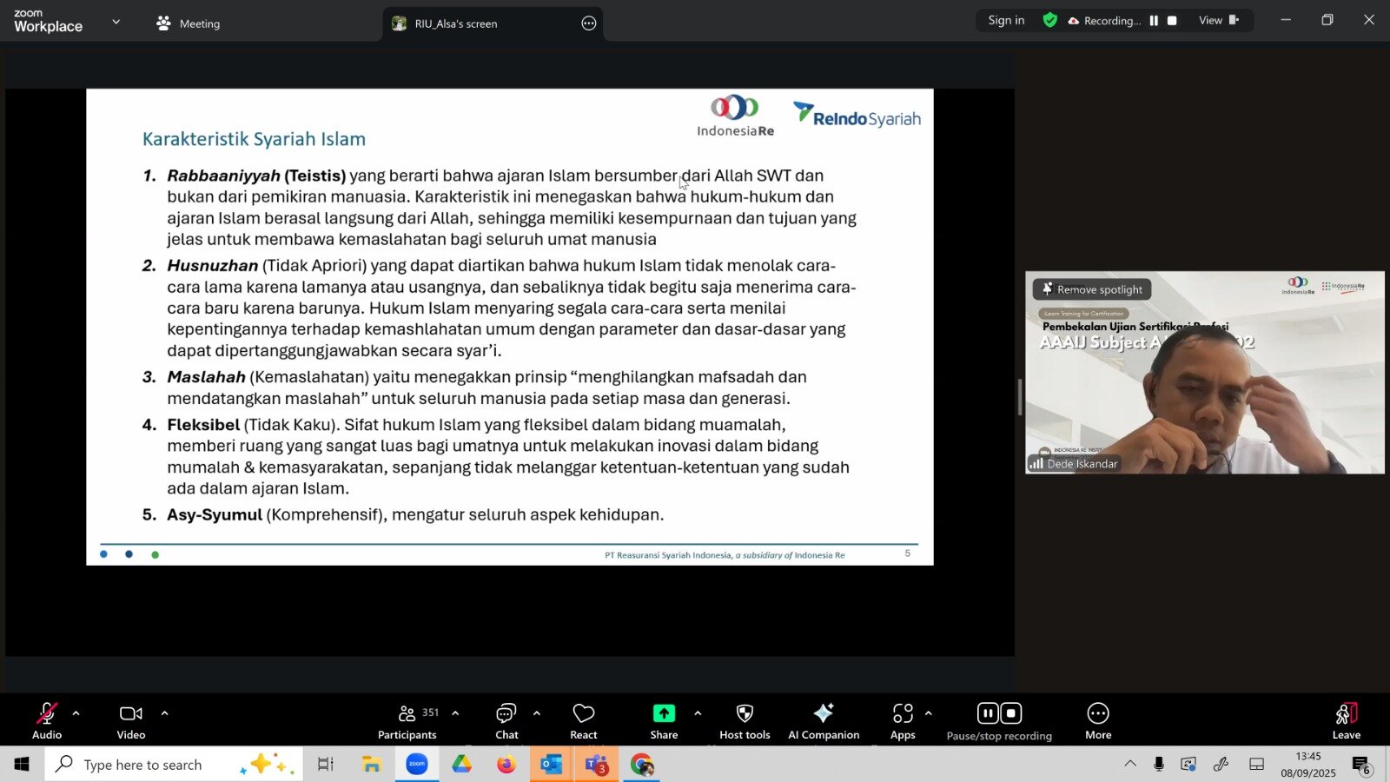The height and width of the screenshot is (782, 1390).
Task: Expand audio settings arrow next to Audio
Action: tap(76, 713)
